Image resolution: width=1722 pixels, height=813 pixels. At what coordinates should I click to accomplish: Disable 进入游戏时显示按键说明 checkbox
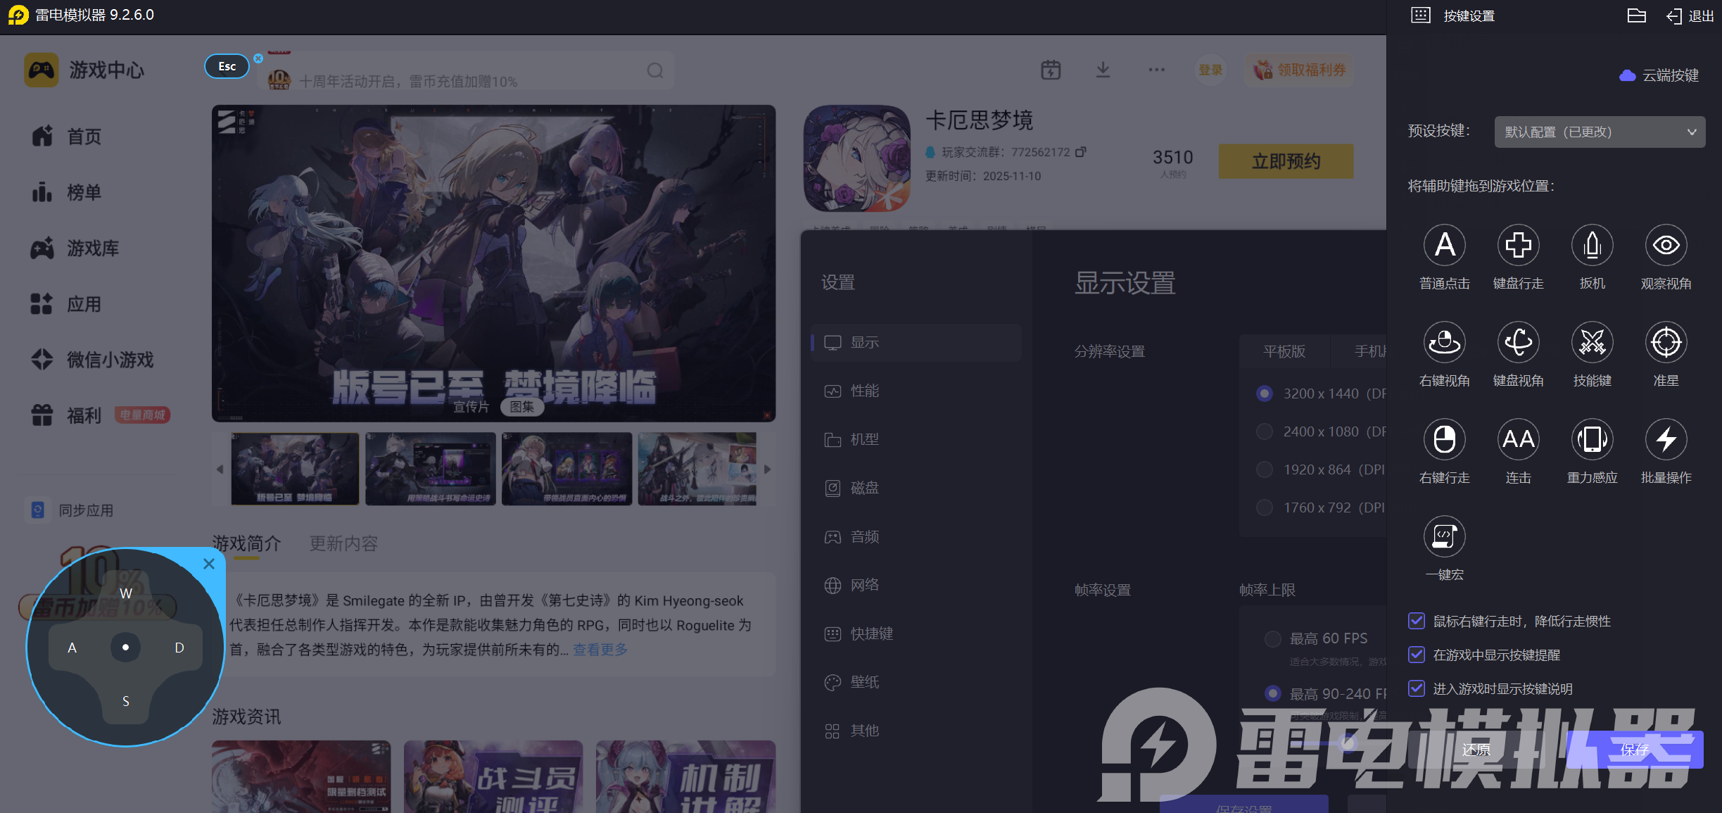click(x=1417, y=688)
